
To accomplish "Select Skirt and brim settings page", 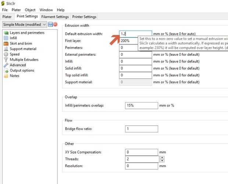I will point(21,43).
